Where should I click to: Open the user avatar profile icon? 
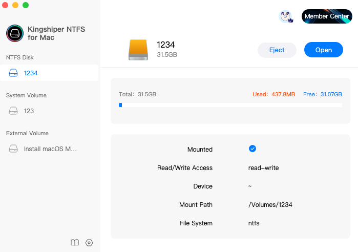coord(285,16)
